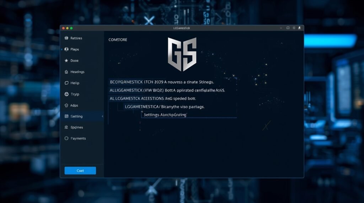Click the Payments circle icon
Screen dimensions: 364x203
coord(66,138)
